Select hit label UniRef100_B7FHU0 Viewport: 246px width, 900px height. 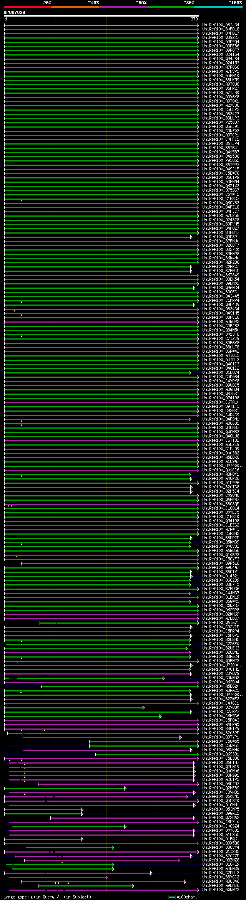click(x=221, y=241)
